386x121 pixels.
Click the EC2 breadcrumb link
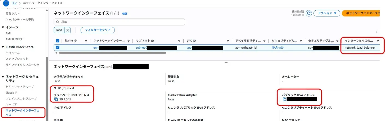(x=14, y=3)
